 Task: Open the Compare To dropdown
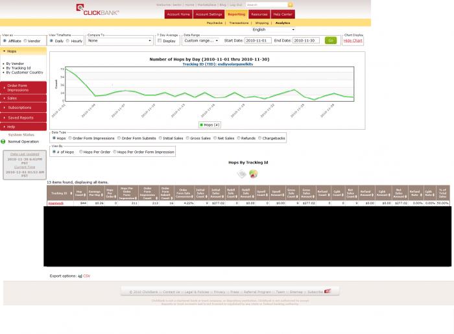119,41
